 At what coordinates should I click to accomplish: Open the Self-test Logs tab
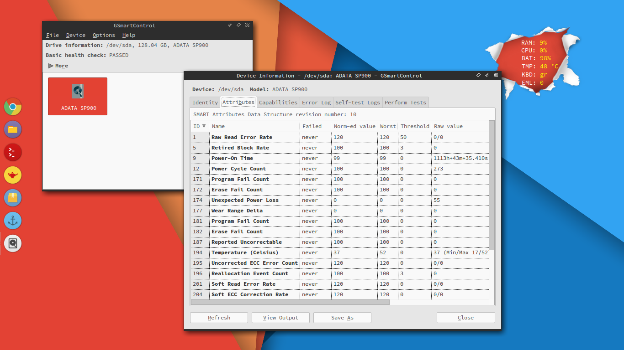(358, 103)
